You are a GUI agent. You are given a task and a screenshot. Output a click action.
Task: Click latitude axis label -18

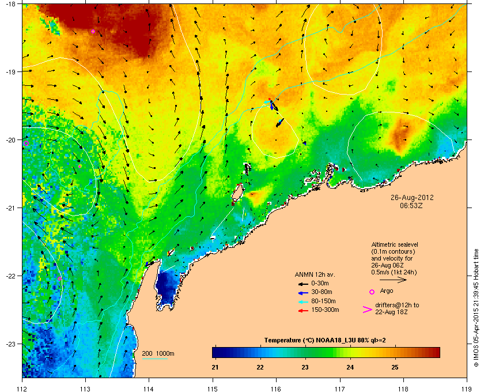10,3
